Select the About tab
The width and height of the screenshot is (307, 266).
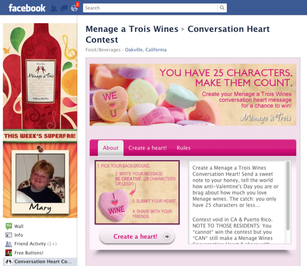(111, 148)
